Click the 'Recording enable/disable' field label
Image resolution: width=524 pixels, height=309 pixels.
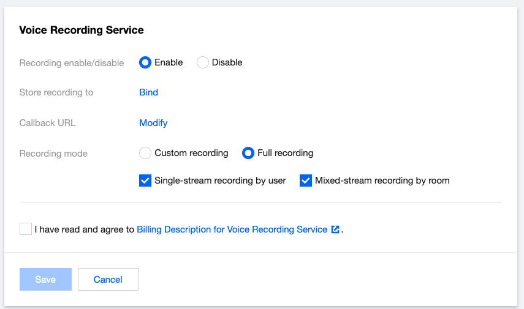pos(72,63)
